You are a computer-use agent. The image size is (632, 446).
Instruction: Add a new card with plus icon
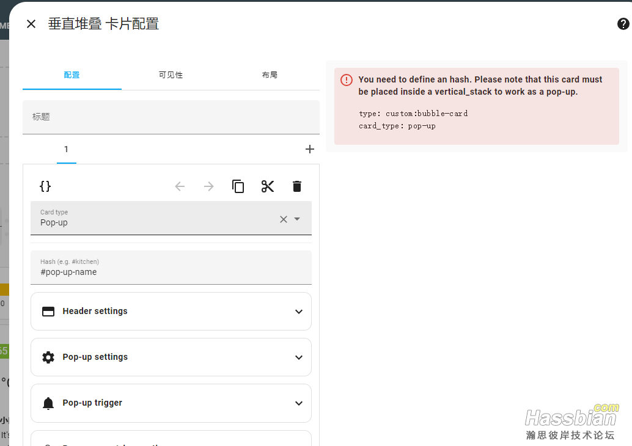(x=310, y=149)
